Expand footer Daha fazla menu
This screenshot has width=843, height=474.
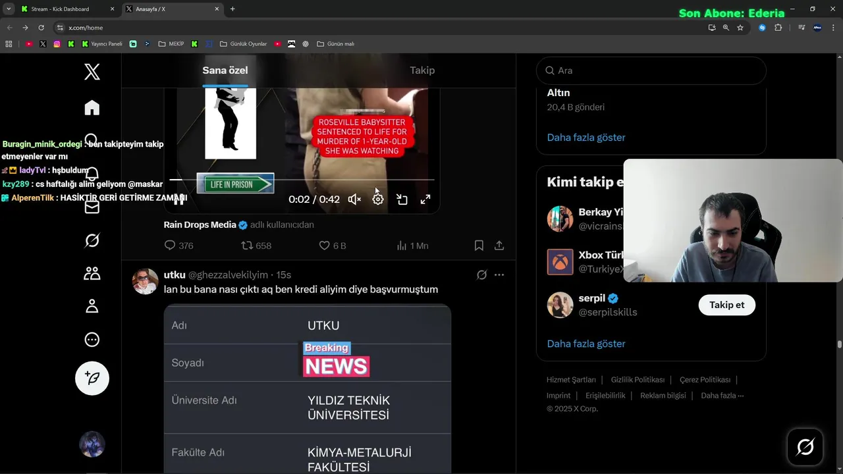[722, 396]
